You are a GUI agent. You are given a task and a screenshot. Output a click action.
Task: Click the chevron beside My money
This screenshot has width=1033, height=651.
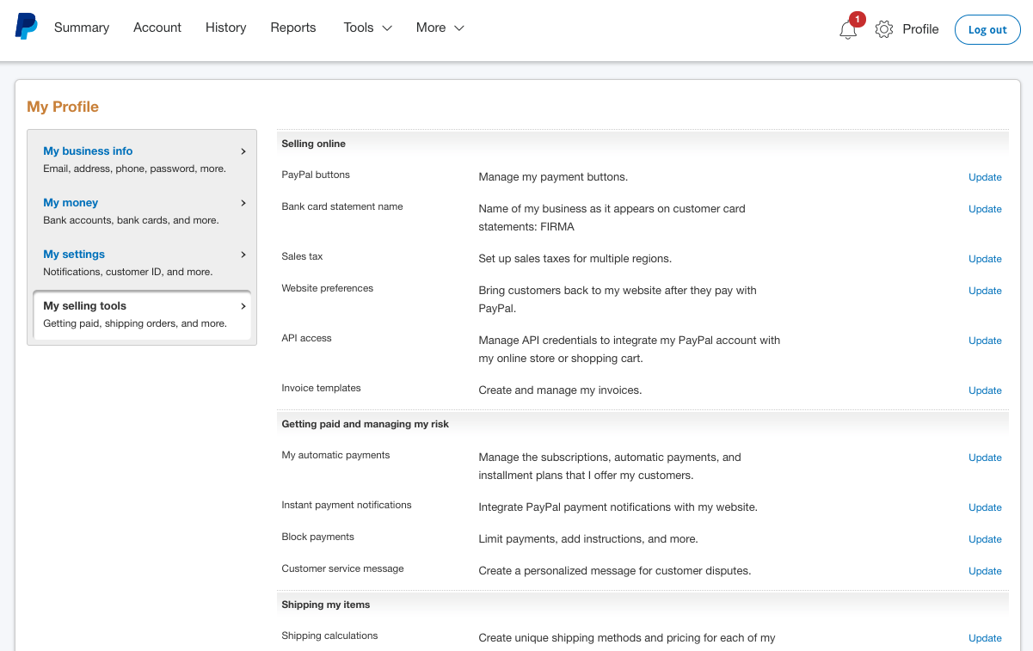pyautogui.click(x=243, y=203)
